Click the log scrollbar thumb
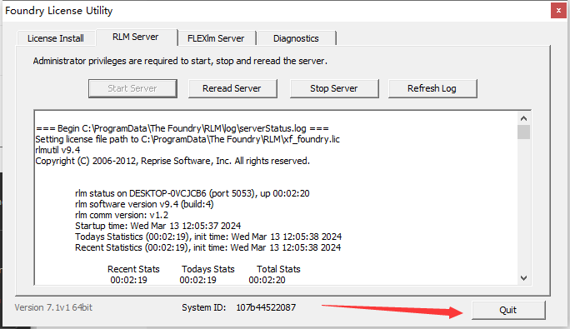The image size is (570, 329). [523, 132]
